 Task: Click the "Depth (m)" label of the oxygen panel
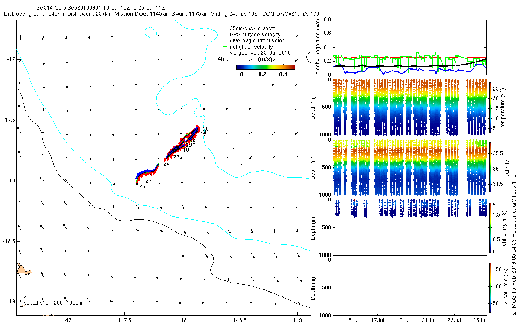[x=314, y=288]
